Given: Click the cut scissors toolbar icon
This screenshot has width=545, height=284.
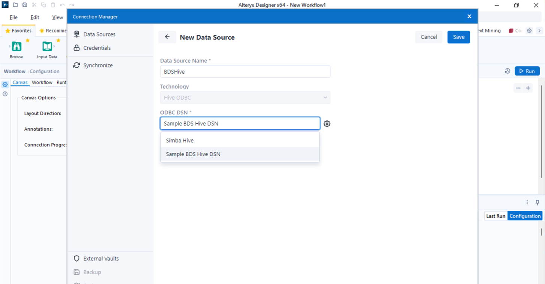Looking at the screenshot, I should (34, 5).
